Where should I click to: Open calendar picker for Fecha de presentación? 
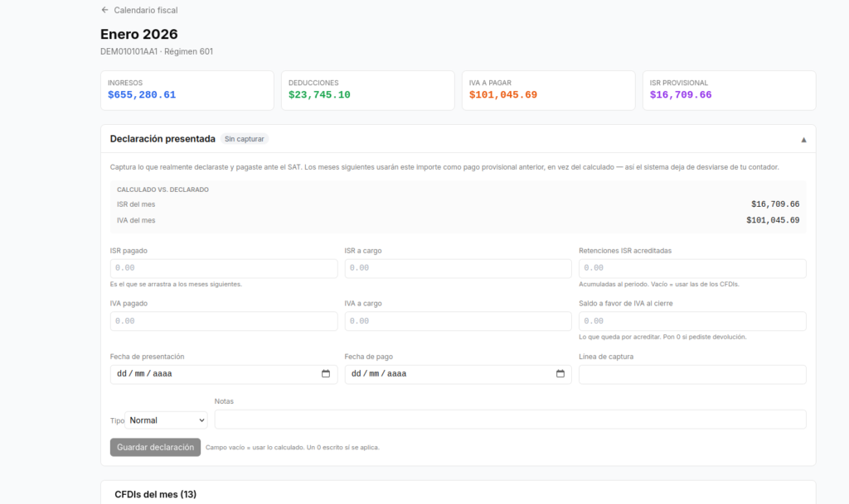(x=325, y=374)
